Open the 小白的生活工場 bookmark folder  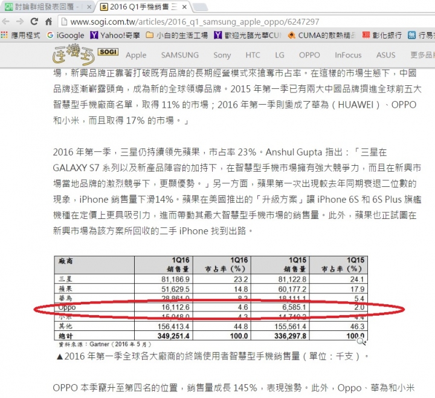pyautogui.click(x=176, y=35)
